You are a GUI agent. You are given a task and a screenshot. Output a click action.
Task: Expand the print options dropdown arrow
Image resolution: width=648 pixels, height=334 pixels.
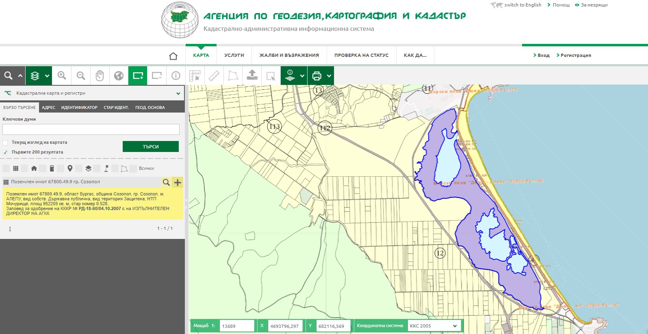[329, 76]
